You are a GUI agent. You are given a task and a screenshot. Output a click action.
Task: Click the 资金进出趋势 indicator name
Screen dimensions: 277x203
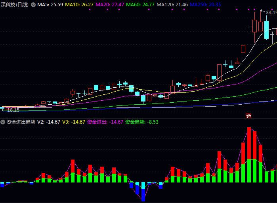coord(20,122)
